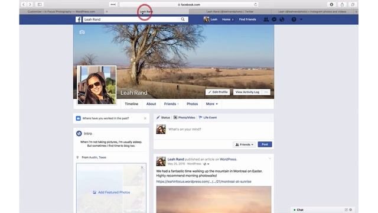Open the three-dots menu beside View Activity Log

(x=266, y=92)
